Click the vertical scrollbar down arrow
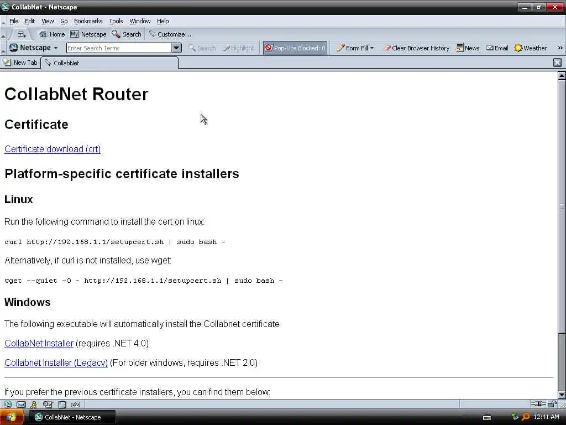The width and height of the screenshot is (566, 425). pos(562,394)
